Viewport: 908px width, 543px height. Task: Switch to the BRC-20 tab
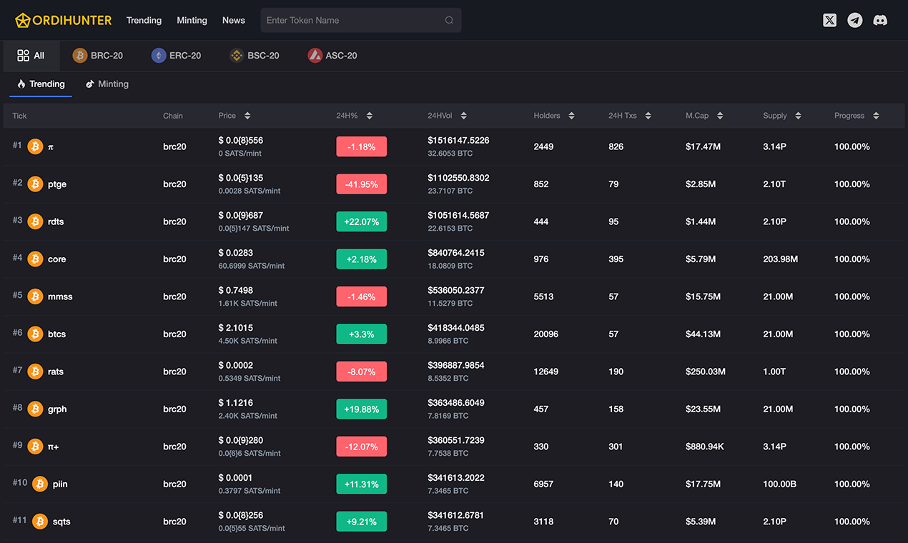(x=98, y=56)
